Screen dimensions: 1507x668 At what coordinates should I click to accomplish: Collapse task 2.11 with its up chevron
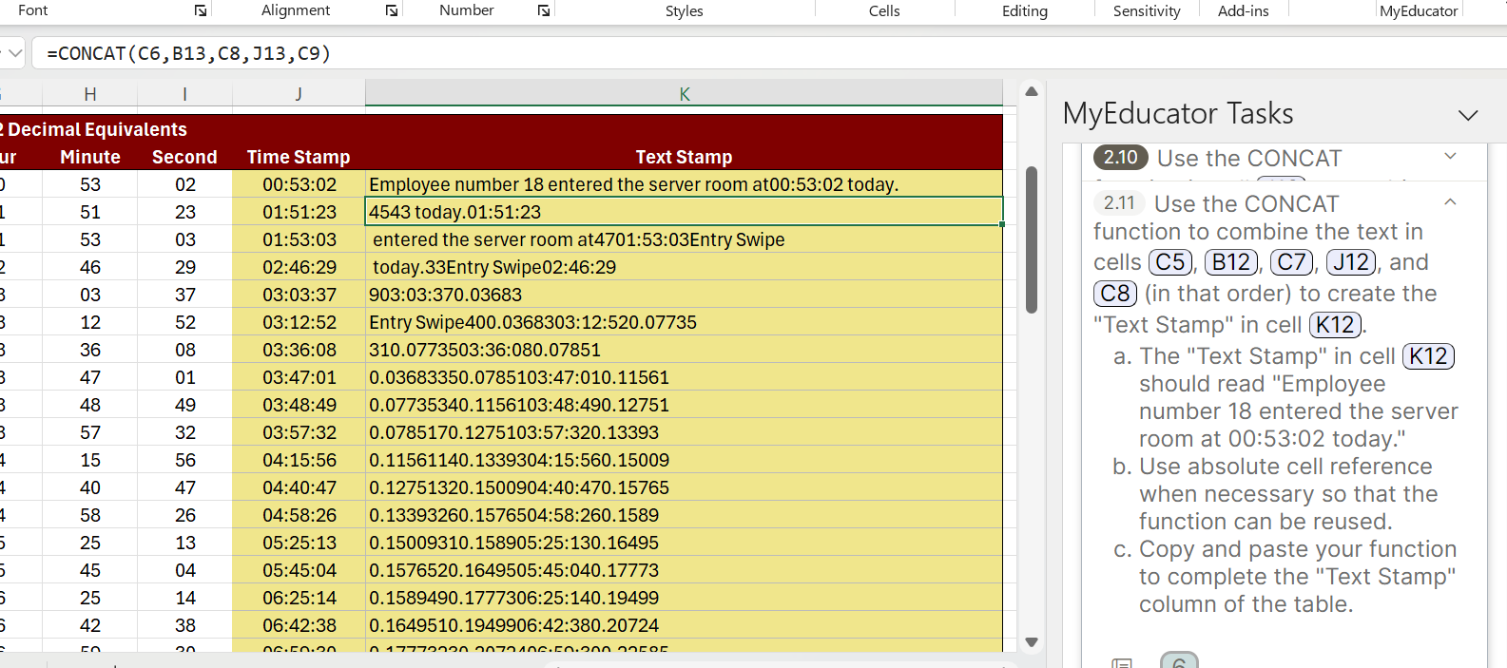[x=1450, y=202]
